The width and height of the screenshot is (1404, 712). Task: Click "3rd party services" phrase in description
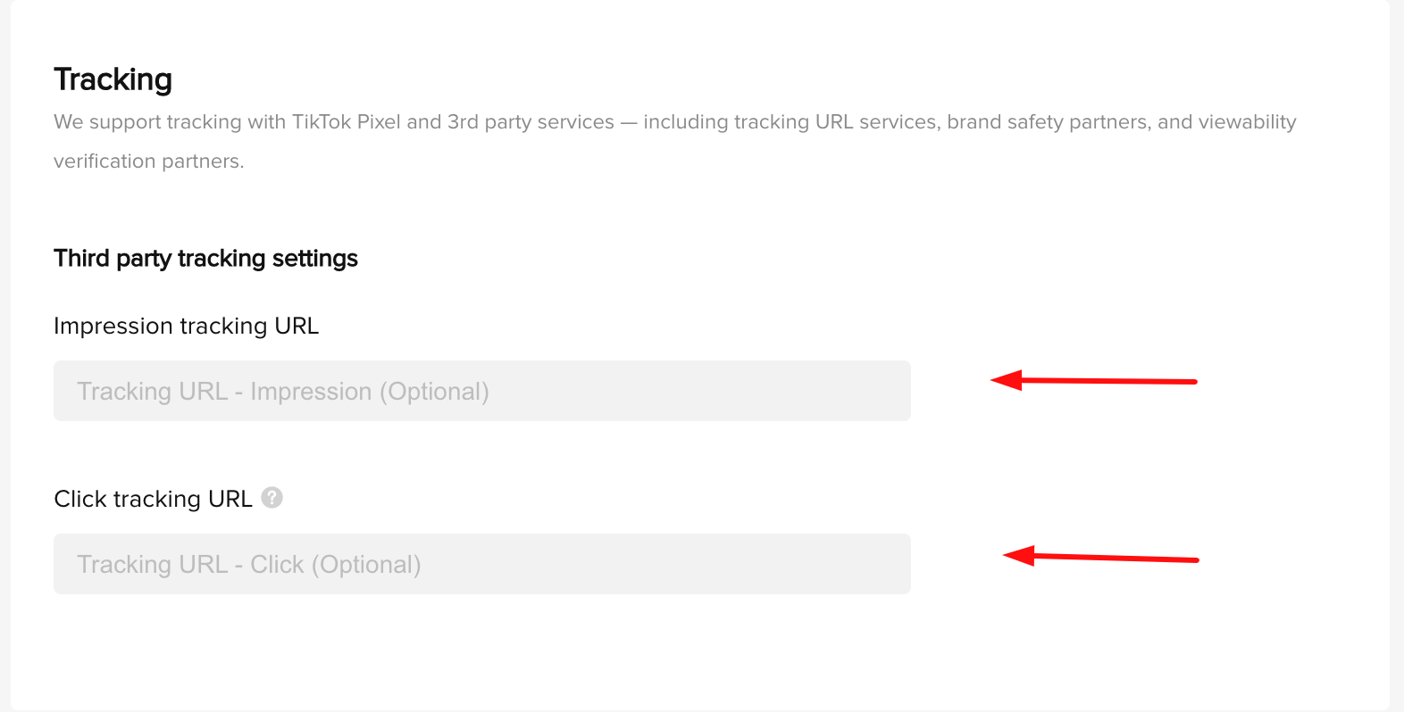pyautogui.click(x=531, y=122)
